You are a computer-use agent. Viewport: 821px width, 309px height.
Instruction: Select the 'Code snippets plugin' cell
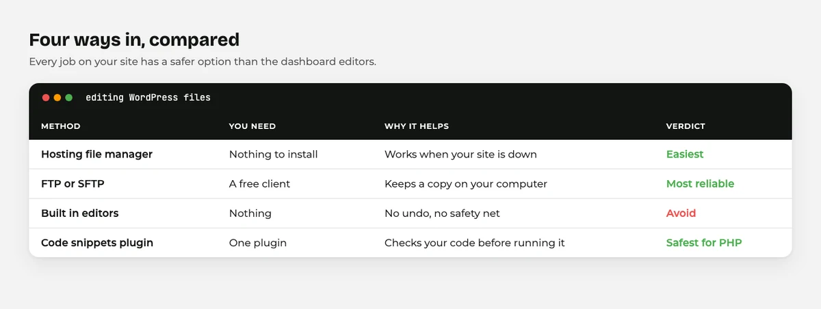click(x=97, y=242)
